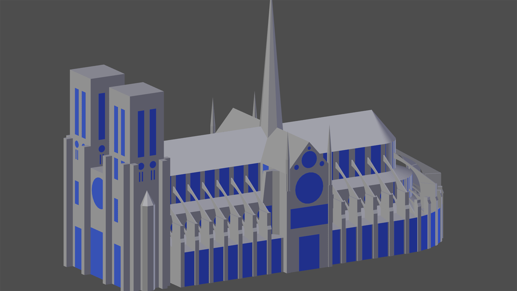Click the octagonal turret's pyramid cap
The width and height of the screenshot is (517, 291).
pyautogui.click(x=147, y=199)
